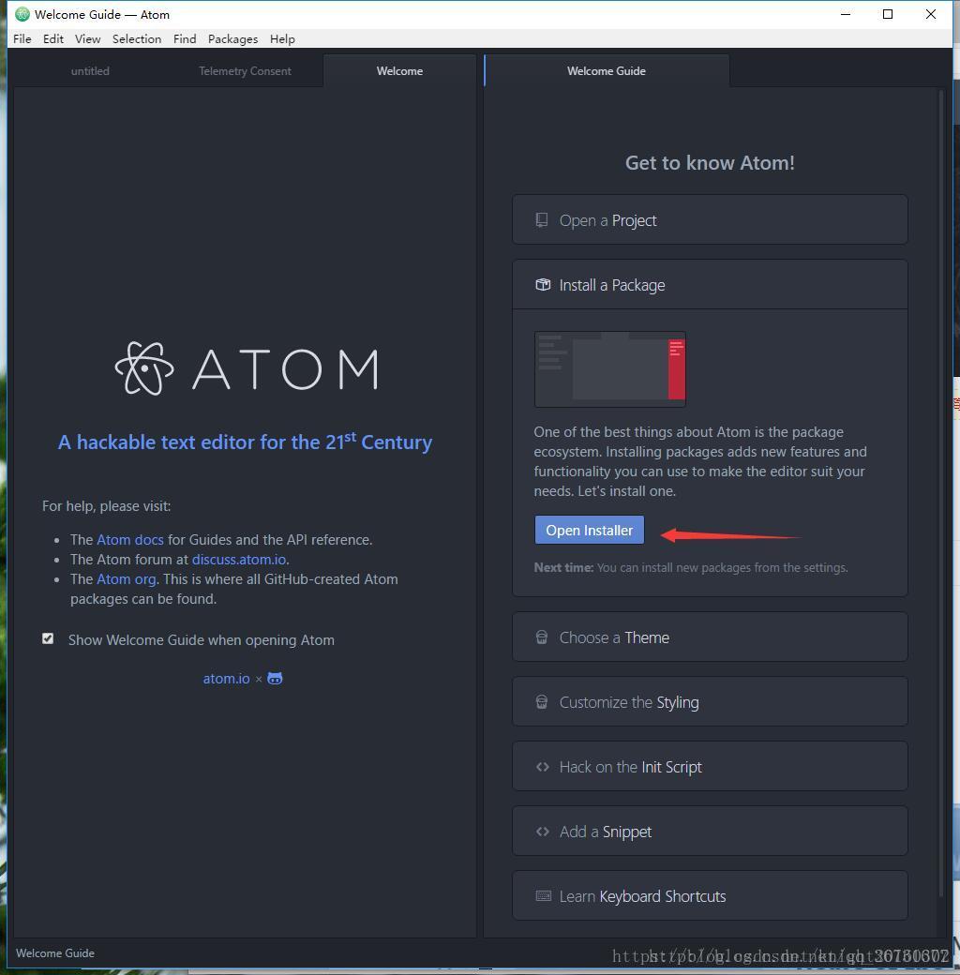Switch to the Telemetry Consent tab
The height and width of the screenshot is (975, 960).
(x=245, y=71)
